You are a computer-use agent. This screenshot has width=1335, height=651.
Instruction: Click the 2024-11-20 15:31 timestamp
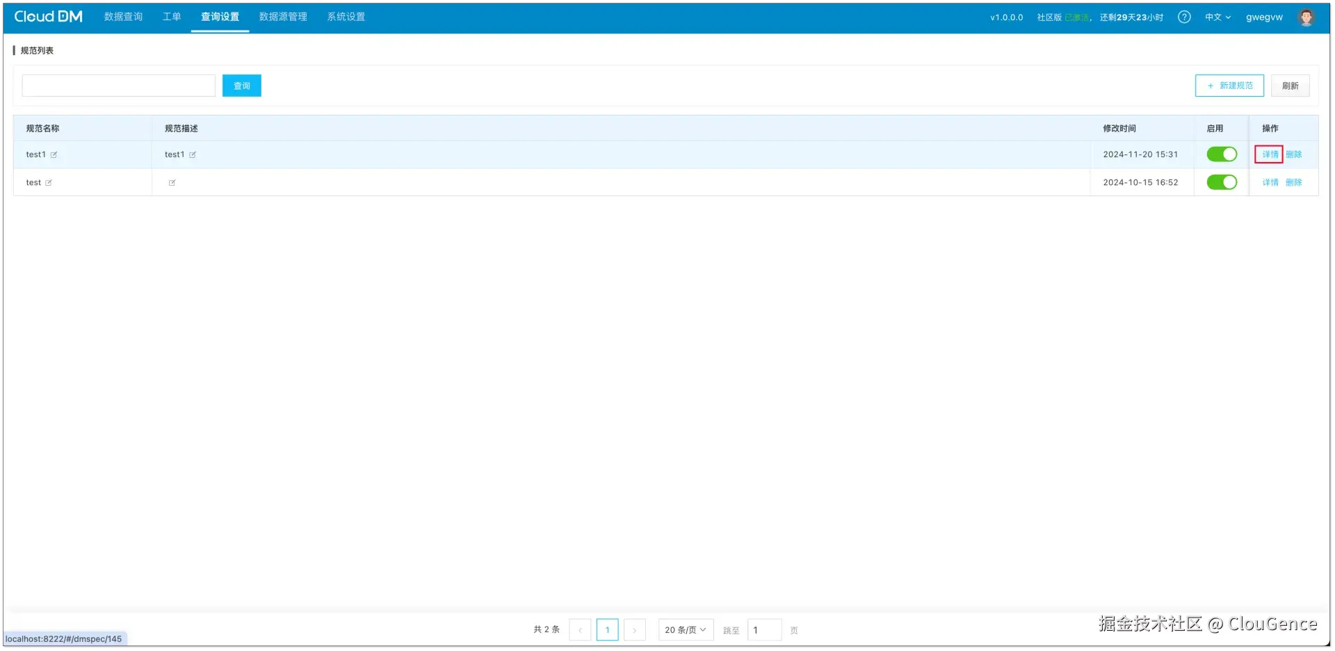coord(1140,154)
